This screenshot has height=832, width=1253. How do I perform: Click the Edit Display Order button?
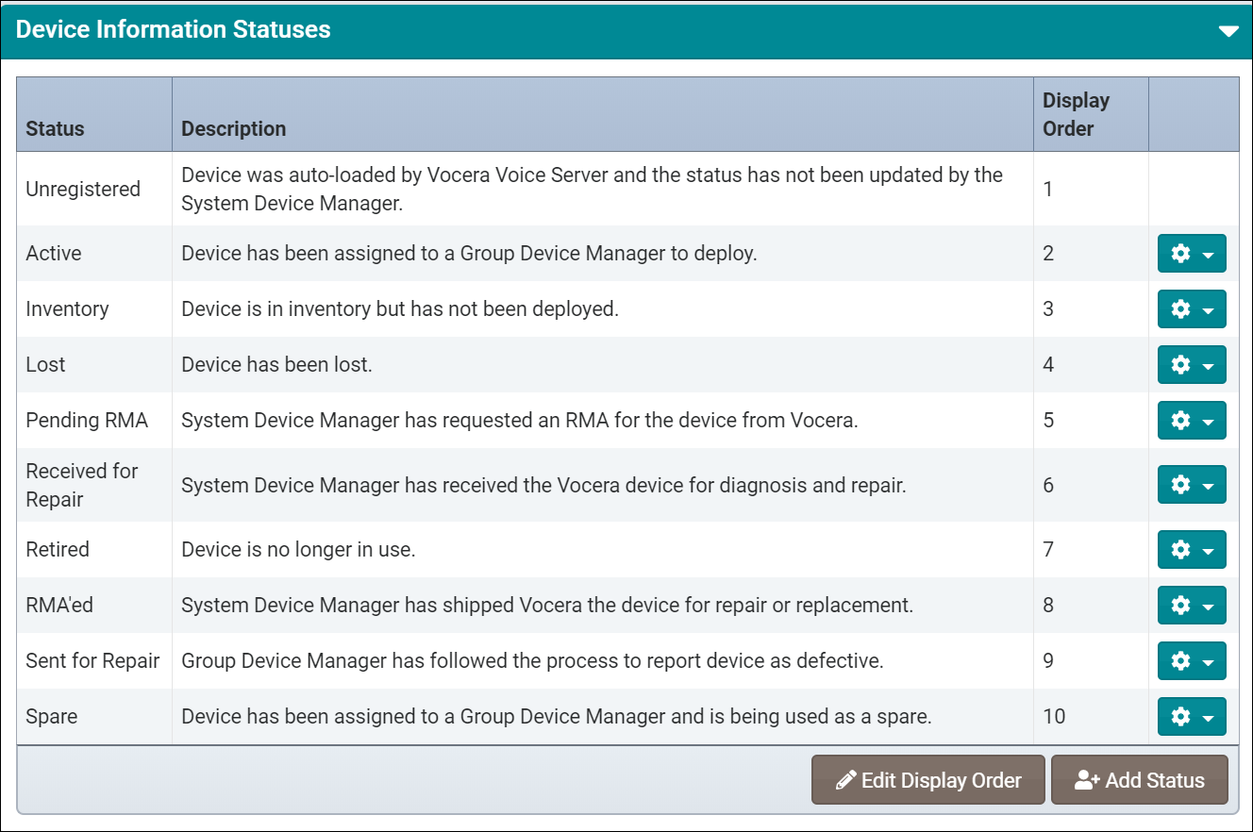[x=927, y=780]
